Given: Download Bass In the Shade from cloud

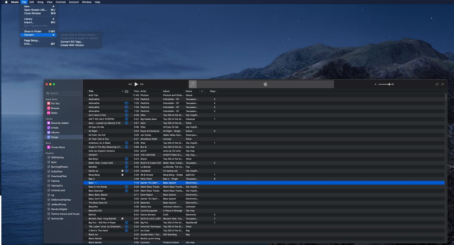Looking at the screenshot, I should 126,187.
